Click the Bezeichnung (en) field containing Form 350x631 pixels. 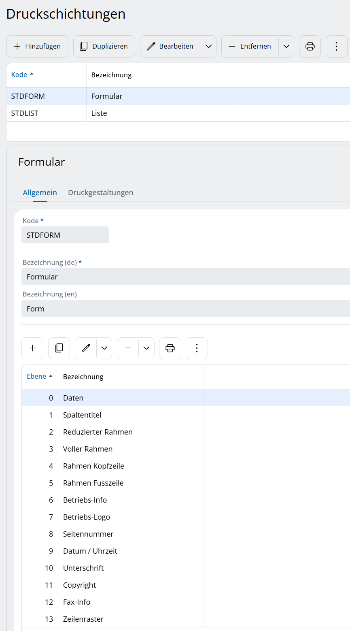[x=185, y=309]
